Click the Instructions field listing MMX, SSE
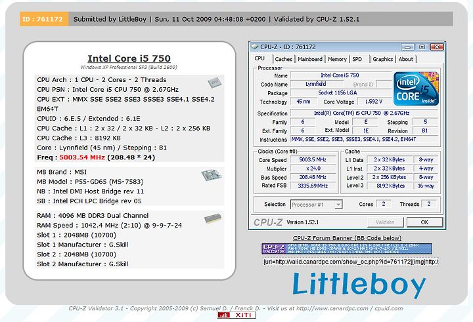This screenshot has width=473, height=322. pos(363,139)
